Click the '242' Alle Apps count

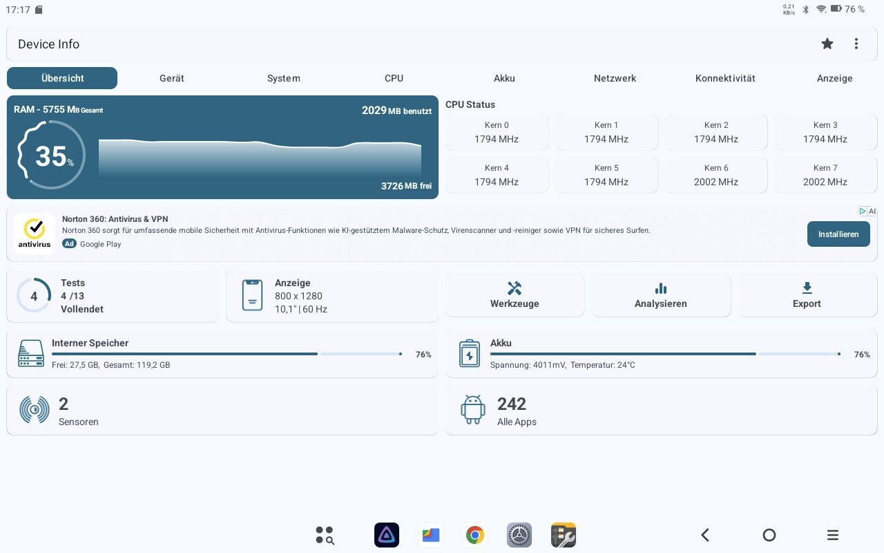point(512,404)
